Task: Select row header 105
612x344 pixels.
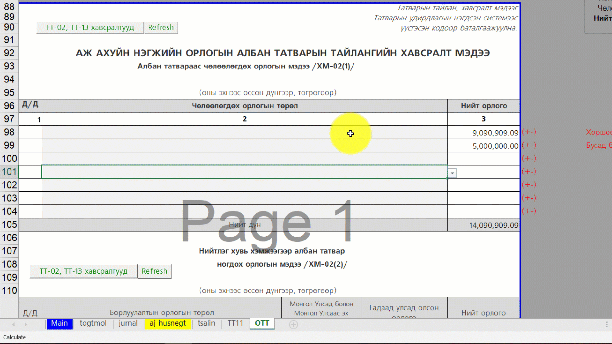Action: [x=9, y=225]
